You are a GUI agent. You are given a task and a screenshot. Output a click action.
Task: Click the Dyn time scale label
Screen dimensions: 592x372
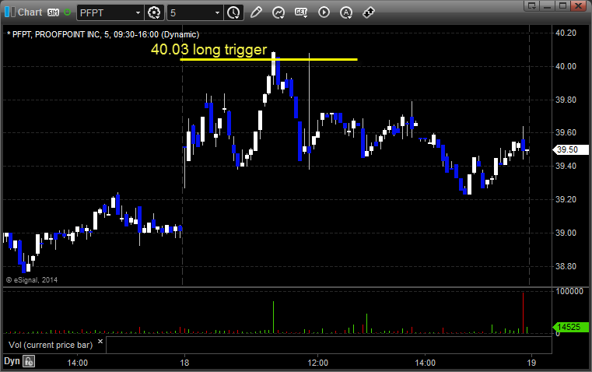coord(12,361)
